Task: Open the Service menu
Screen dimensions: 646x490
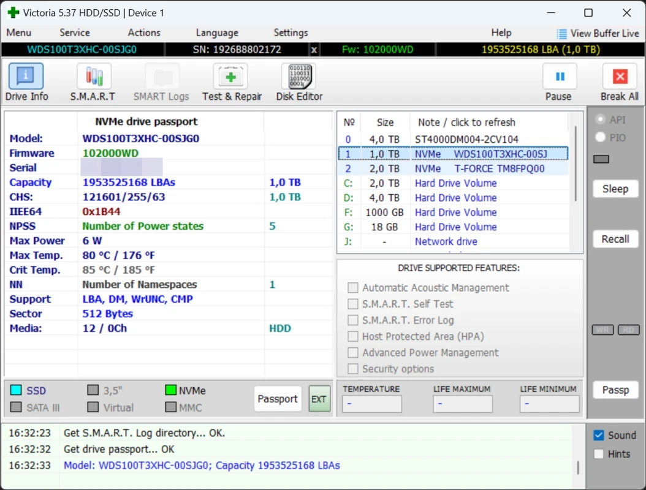Action: coord(74,33)
